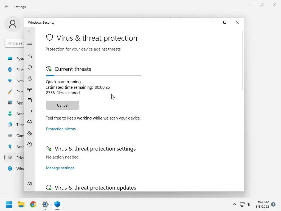Viewport: 281px width, 211px height.
Task: Open Manage settings link
Action: tap(60, 168)
